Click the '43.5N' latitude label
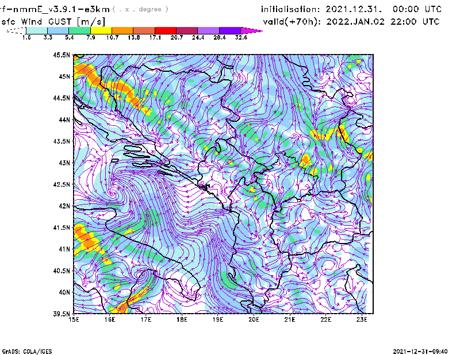Viewport: 460px width, 355px height. 62,141
